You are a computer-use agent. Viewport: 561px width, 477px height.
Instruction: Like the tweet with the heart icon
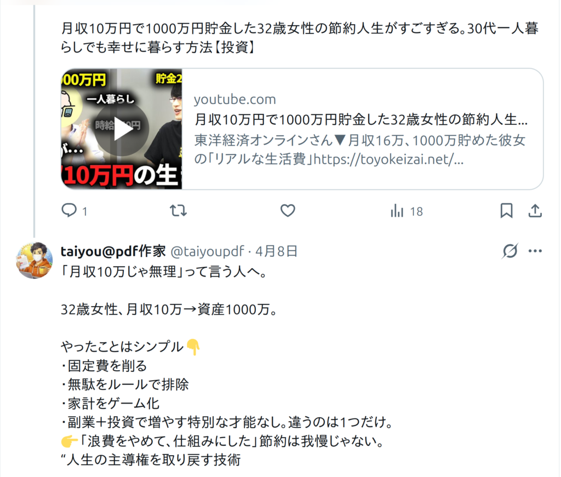[x=288, y=211]
